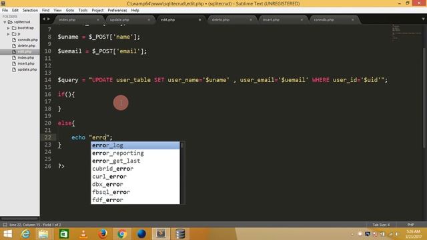427x240 pixels.
Task: Close the insert.php tab
Action: tap(302, 19)
